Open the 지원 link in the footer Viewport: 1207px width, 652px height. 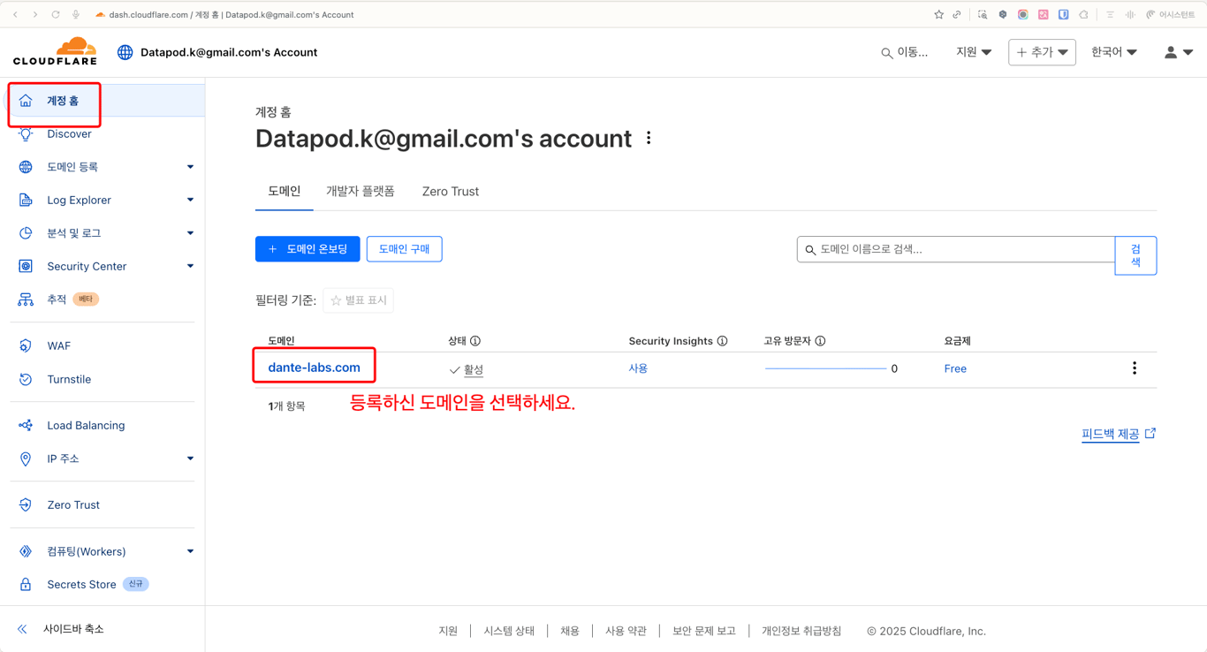pyautogui.click(x=448, y=631)
